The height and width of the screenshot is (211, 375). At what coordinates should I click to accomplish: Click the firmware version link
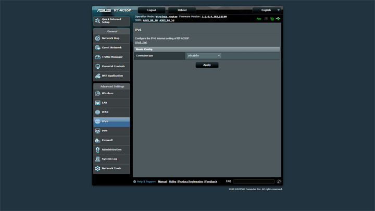click(214, 17)
